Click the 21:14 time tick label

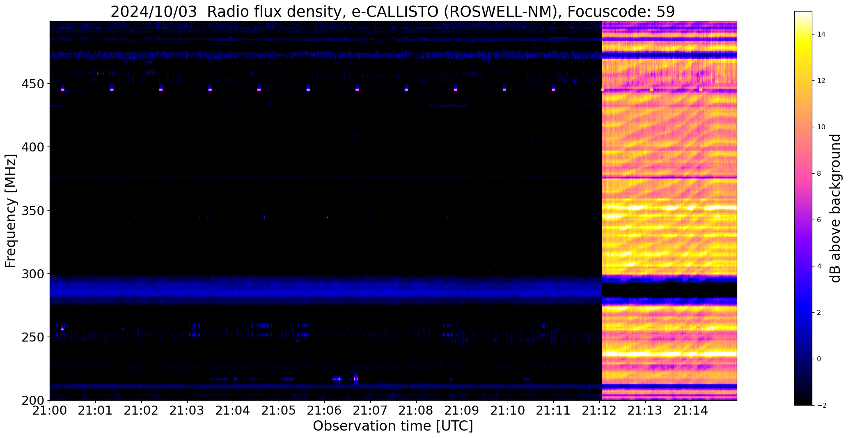(691, 410)
